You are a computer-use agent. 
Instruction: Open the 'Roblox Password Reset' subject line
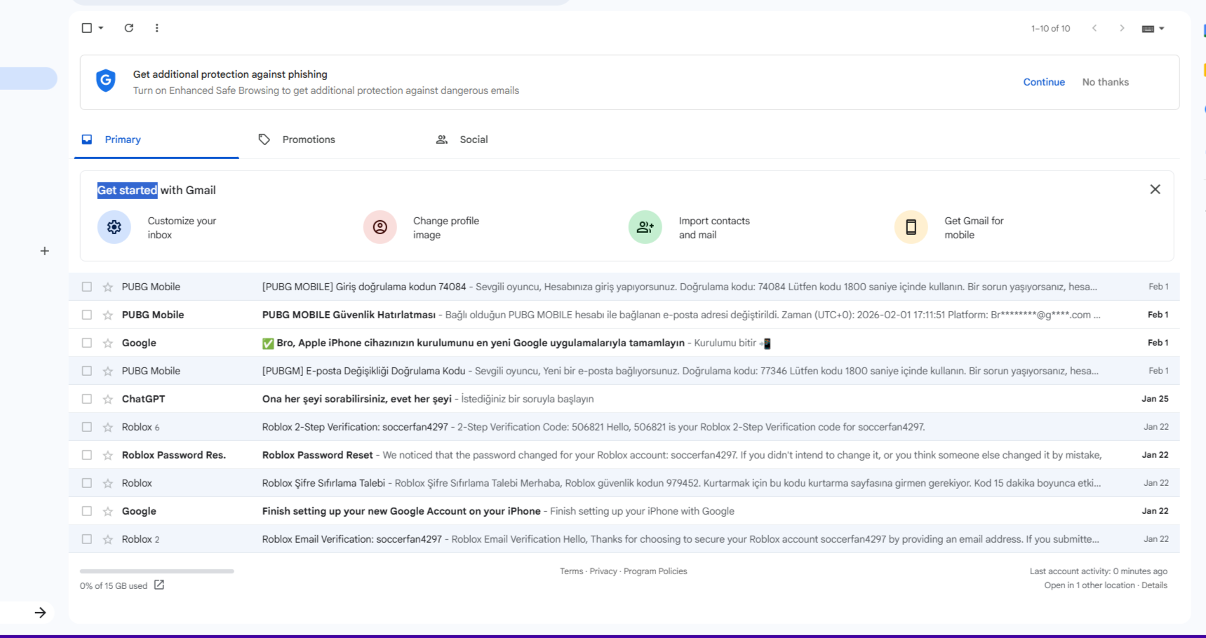pyautogui.click(x=318, y=455)
